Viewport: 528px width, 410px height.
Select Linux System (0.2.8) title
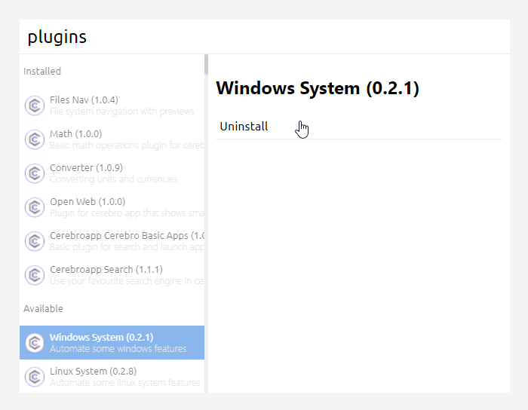tap(94, 372)
